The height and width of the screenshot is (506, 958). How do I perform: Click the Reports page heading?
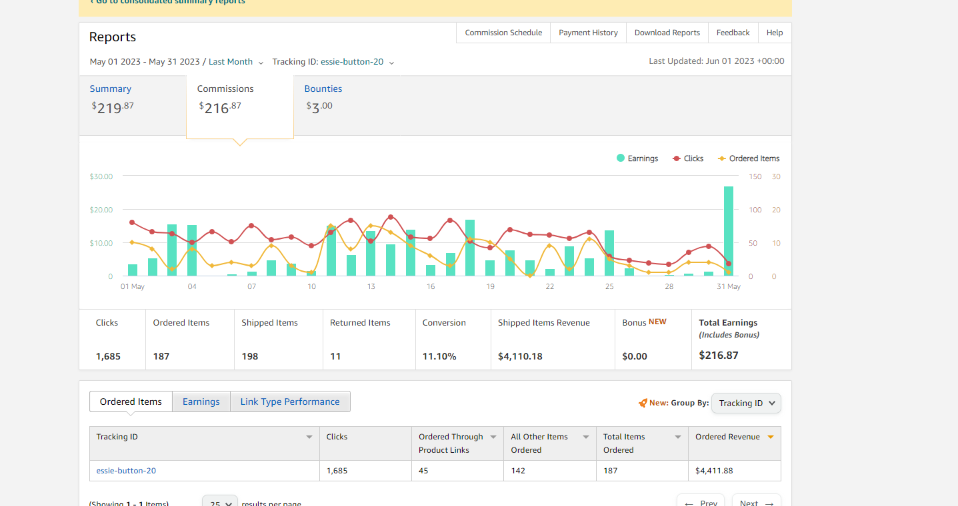(x=113, y=37)
